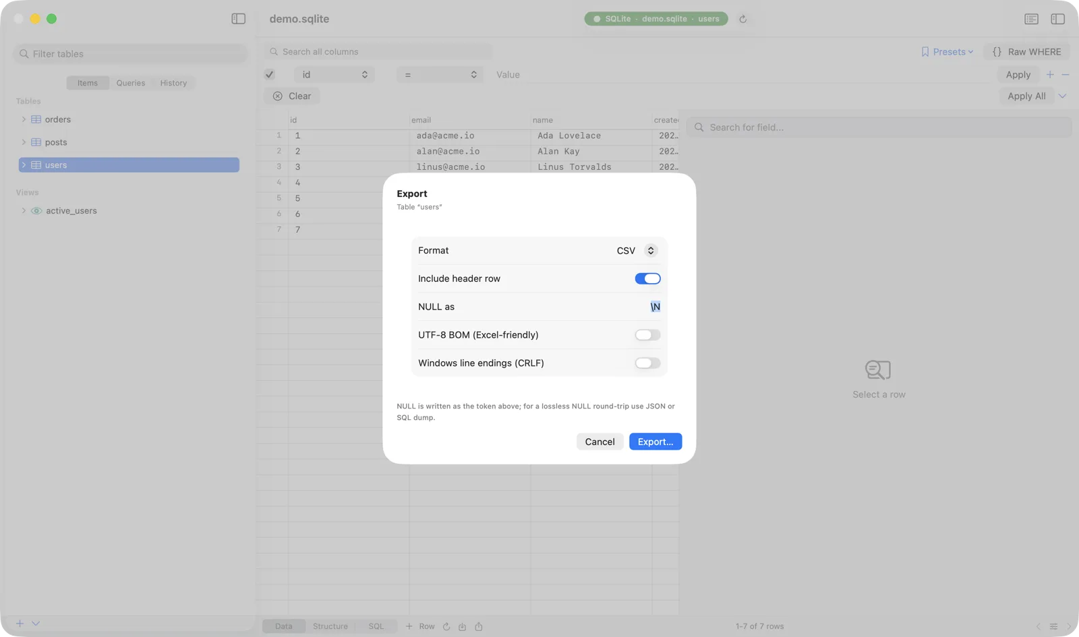Switch to the History tab
1079x637 pixels.
(x=173, y=83)
